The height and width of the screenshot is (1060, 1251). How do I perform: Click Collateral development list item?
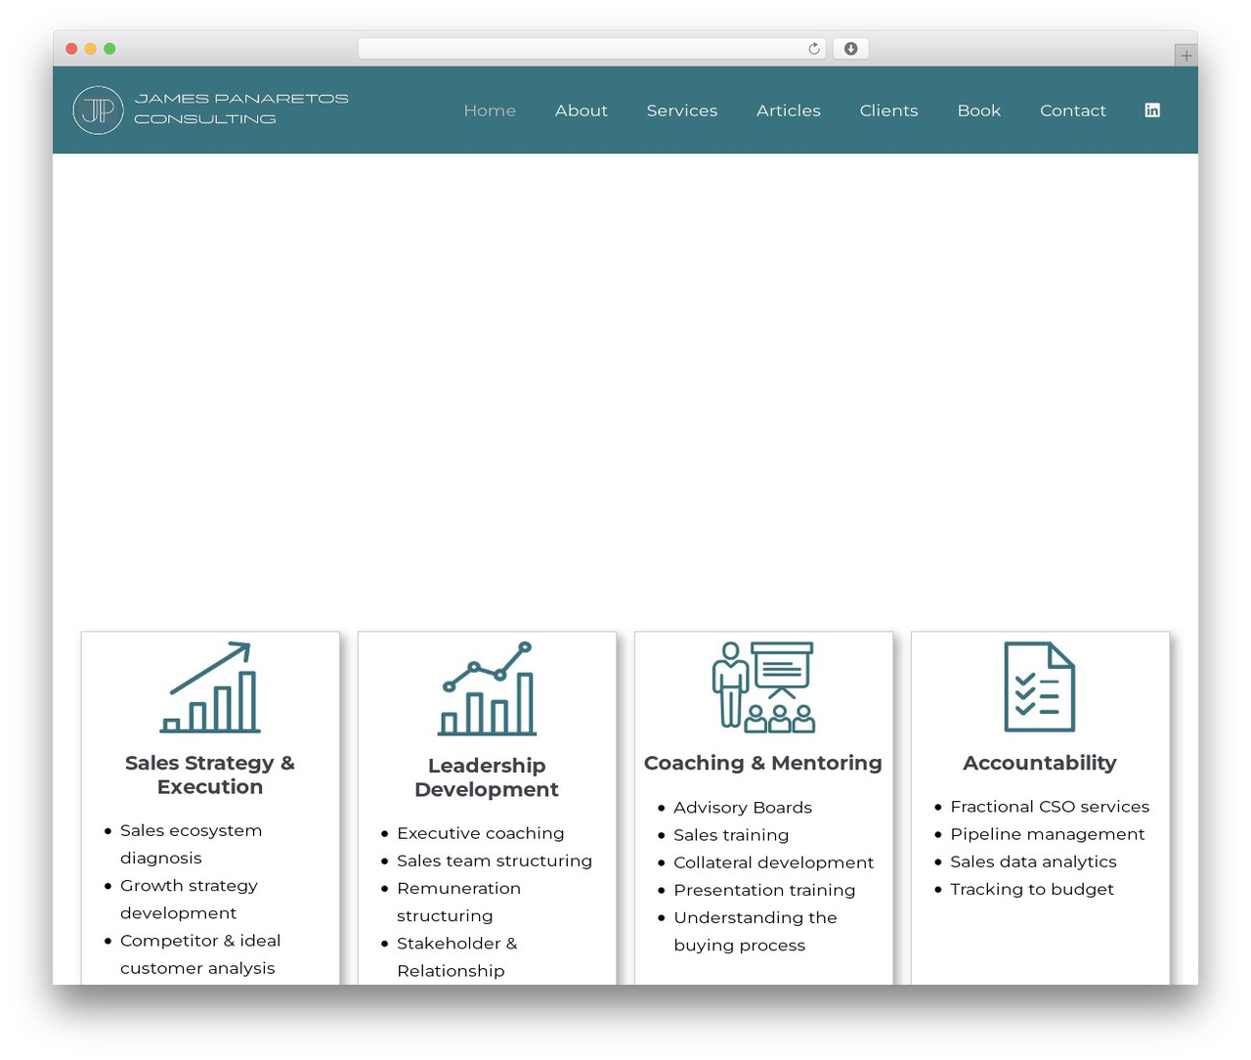[x=774, y=862]
